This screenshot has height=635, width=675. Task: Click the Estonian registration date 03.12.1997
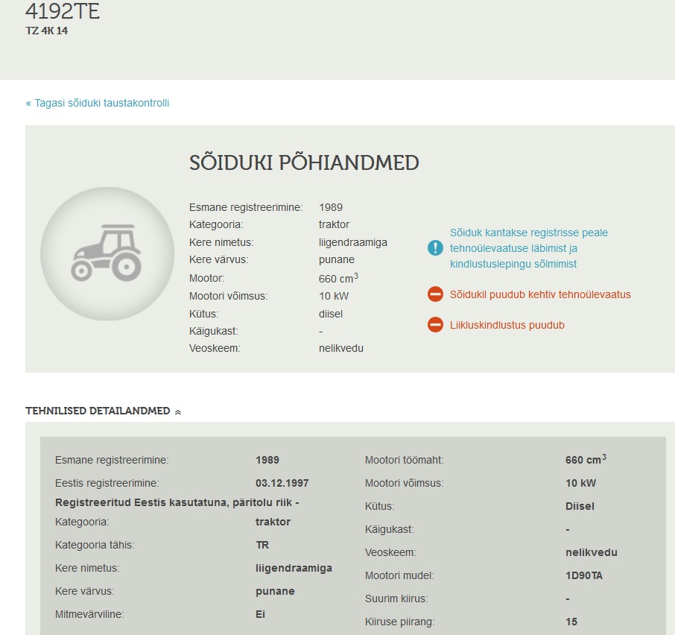pyautogui.click(x=284, y=483)
